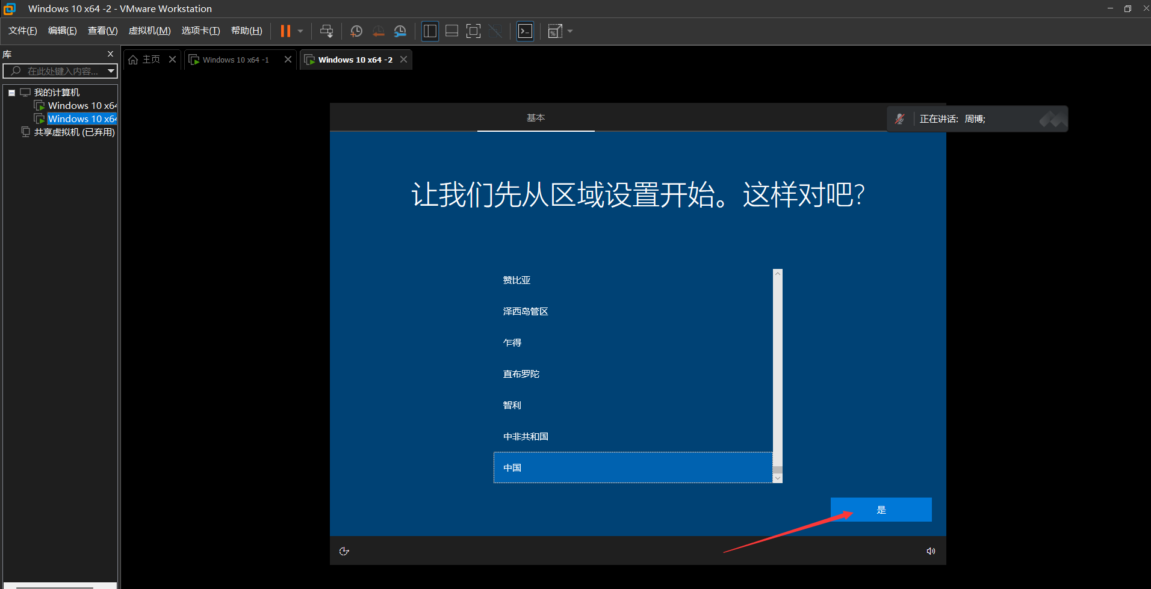This screenshot has width=1151, height=589.
Task: Toggle the library sidebar view
Action: (x=430, y=31)
